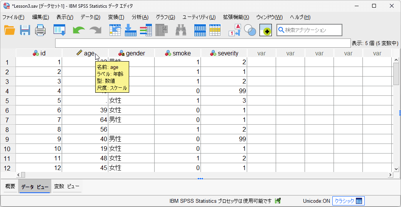Click the クラシック button in status bar
The image size is (401, 207).
point(349,201)
